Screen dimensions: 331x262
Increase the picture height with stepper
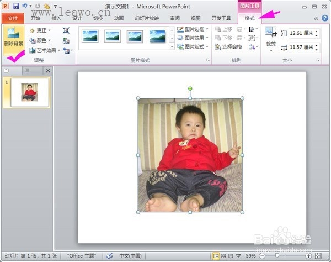point(317,32)
